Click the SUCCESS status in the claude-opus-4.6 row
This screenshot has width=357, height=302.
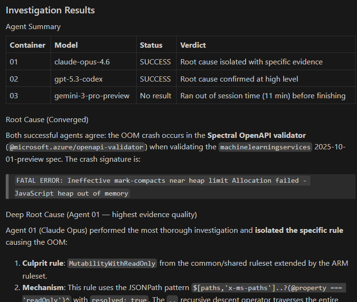point(155,62)
